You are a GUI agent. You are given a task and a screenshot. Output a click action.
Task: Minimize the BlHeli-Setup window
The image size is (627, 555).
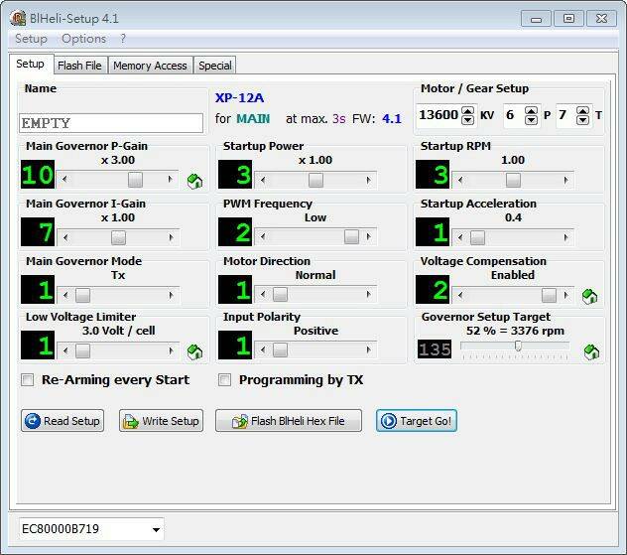[537, 19]
